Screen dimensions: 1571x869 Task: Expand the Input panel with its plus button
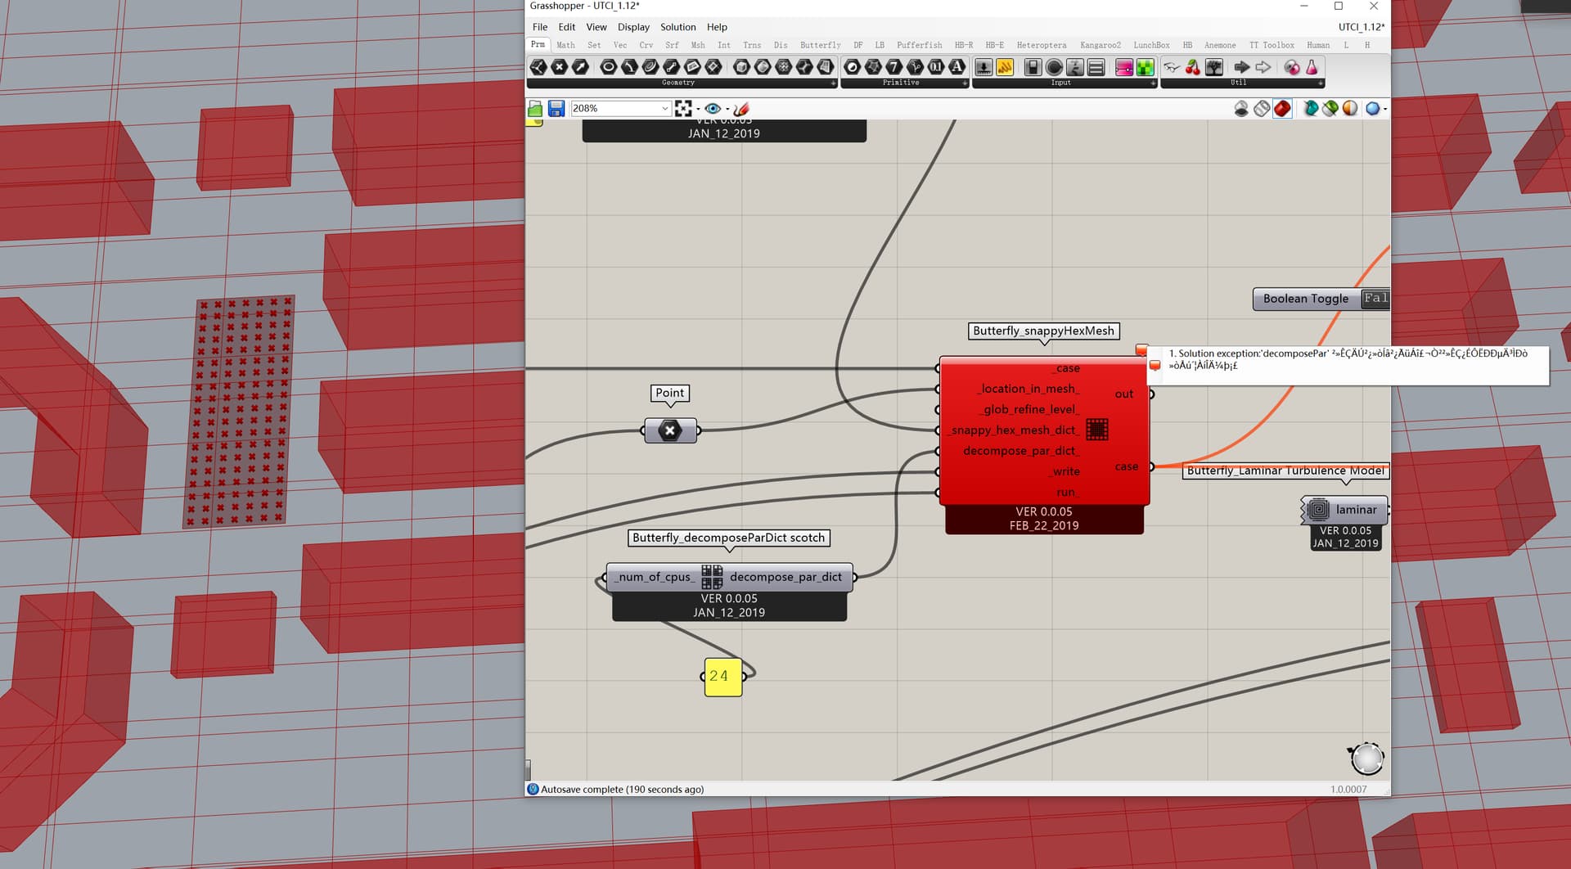1153,83
